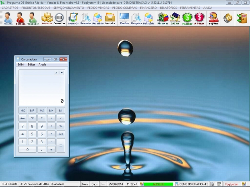Click the Receber green dollar icon

coord(187,18)
